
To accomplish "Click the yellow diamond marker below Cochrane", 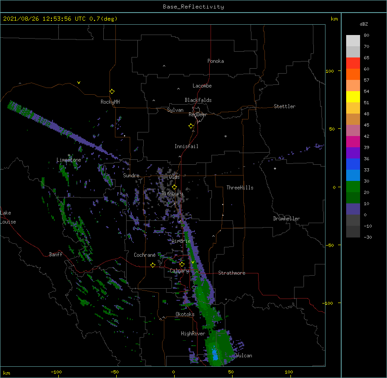I will [x=153, y=265].
